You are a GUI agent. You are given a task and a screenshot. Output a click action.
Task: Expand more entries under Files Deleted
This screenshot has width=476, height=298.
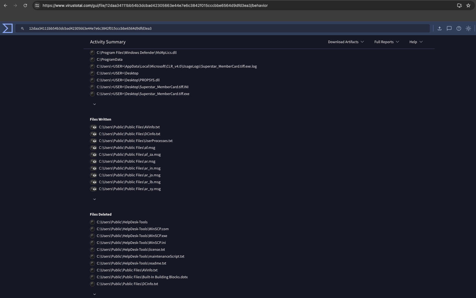coord(95,294)
